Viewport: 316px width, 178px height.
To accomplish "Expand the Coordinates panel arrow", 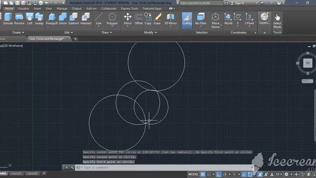I will pos(255,33).
